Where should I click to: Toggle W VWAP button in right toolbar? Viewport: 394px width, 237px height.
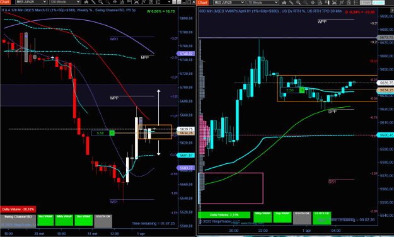tap(378, 3)
